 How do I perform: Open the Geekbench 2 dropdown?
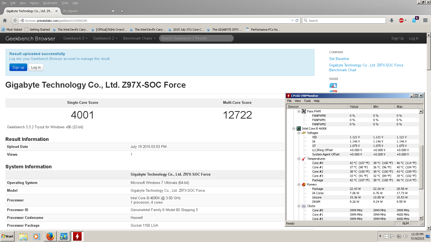[x=105, y=38]
